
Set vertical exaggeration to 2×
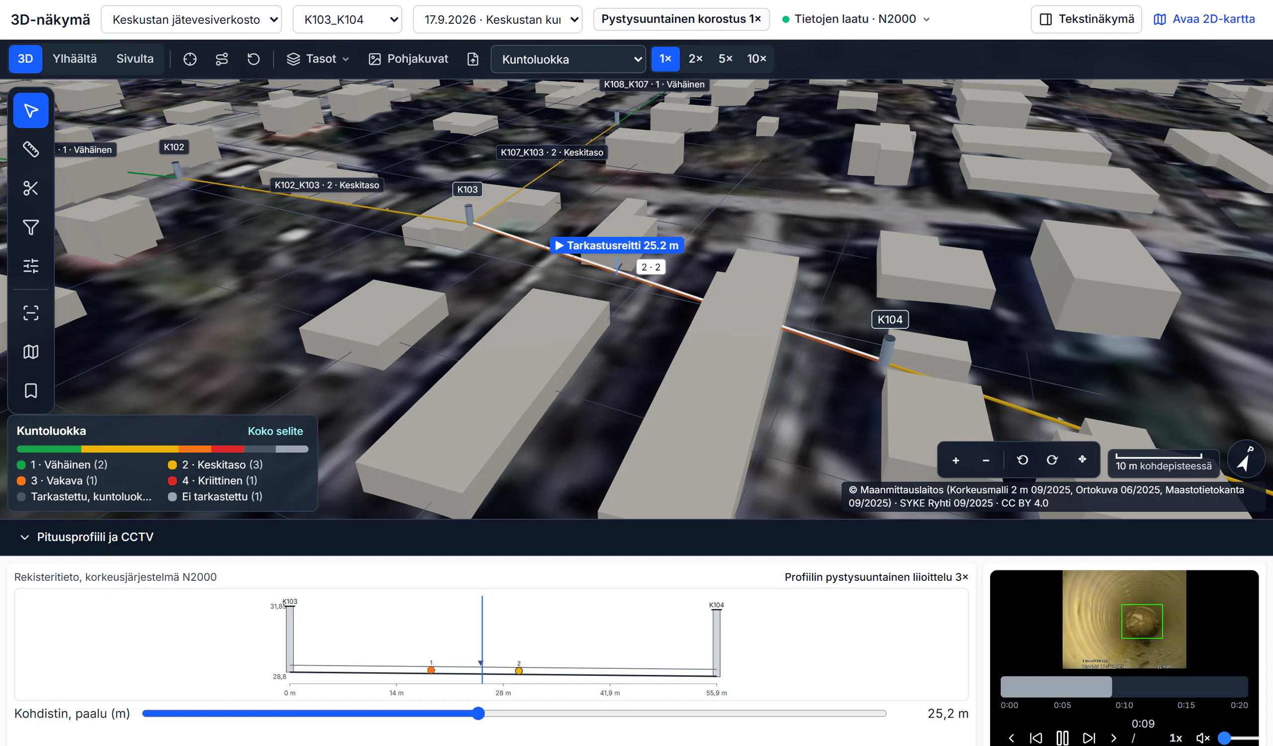(696, 59)
